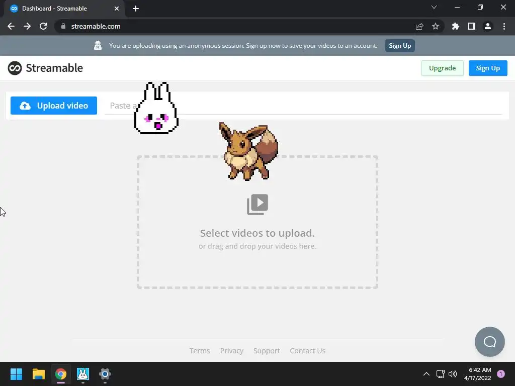Image resolution: width=515 pixels, height=386 pixels.
Task: Open the tab search dropdown arrow
Action: (434, 7)
